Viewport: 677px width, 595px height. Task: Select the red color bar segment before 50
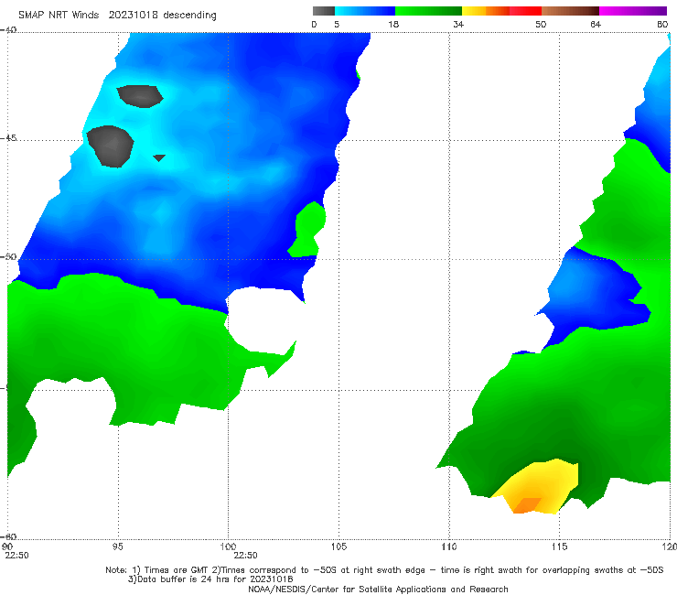525,11
